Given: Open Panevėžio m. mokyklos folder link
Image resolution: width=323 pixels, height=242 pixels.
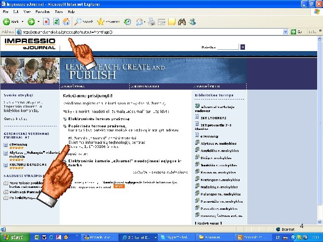Looking at the screenshot, I should (222, 202).
